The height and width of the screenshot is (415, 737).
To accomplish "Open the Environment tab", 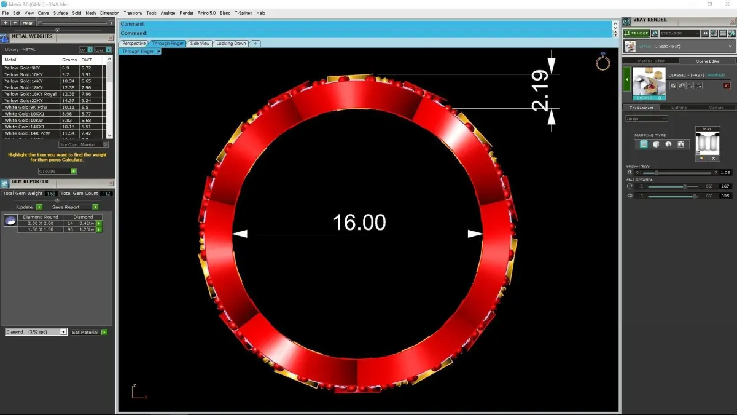I will 642,108.
